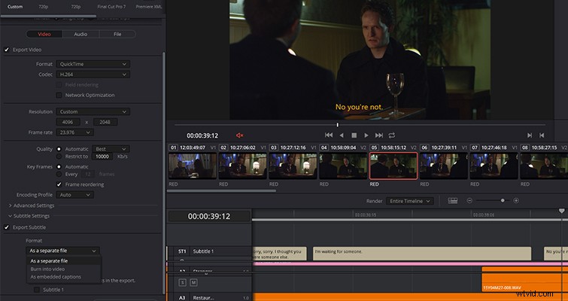
Task: Toggle Export Video checkbox
Action: (x=7, y=50)
